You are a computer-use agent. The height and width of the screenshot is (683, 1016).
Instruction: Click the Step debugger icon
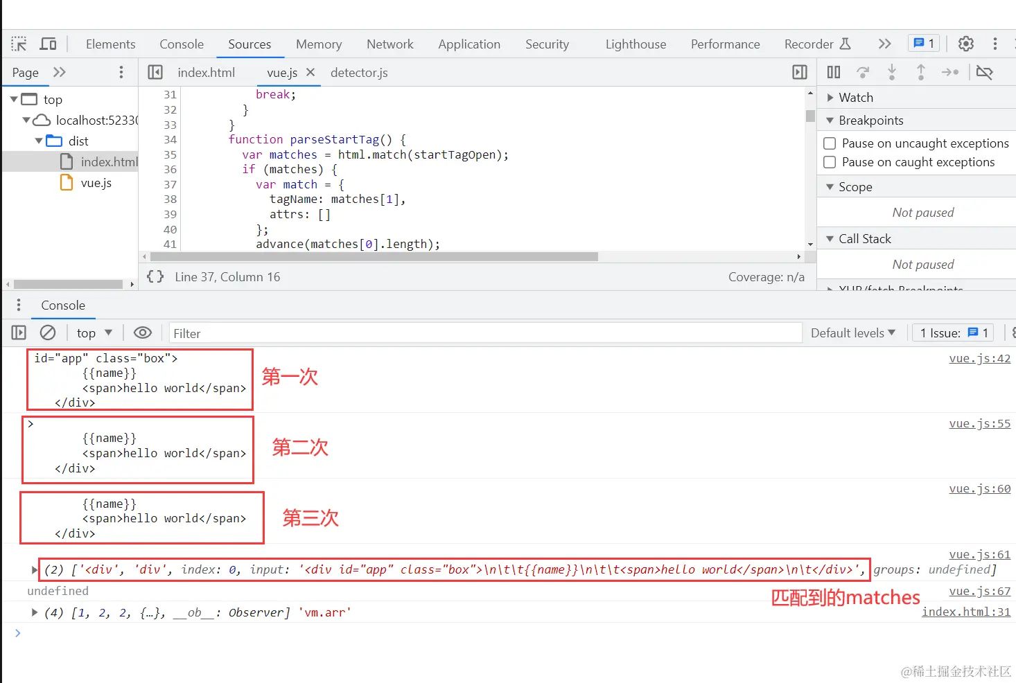click(950, 72)
